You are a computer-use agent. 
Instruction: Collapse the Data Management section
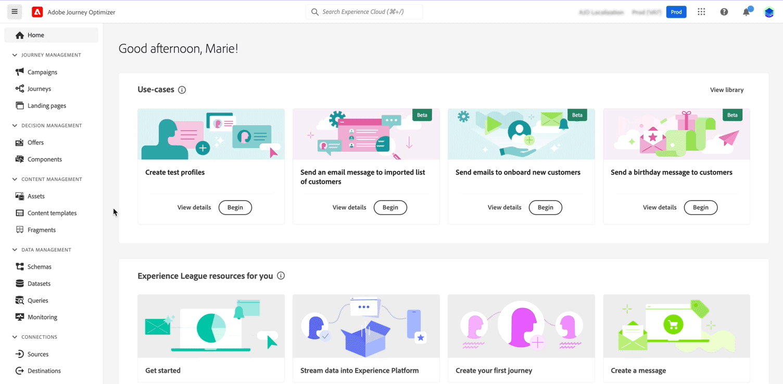point(15,250)
